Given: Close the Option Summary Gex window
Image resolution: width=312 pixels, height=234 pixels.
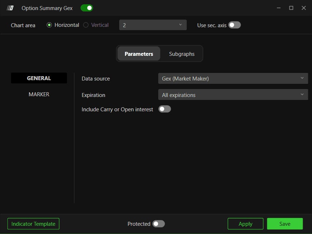Looking at the screenshot, I should [304, 8].
